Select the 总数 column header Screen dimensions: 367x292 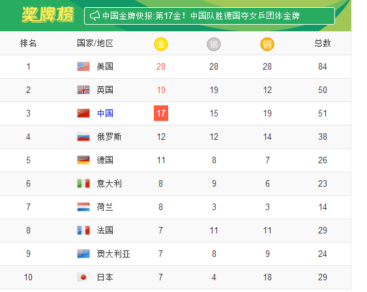coord(323,43)
